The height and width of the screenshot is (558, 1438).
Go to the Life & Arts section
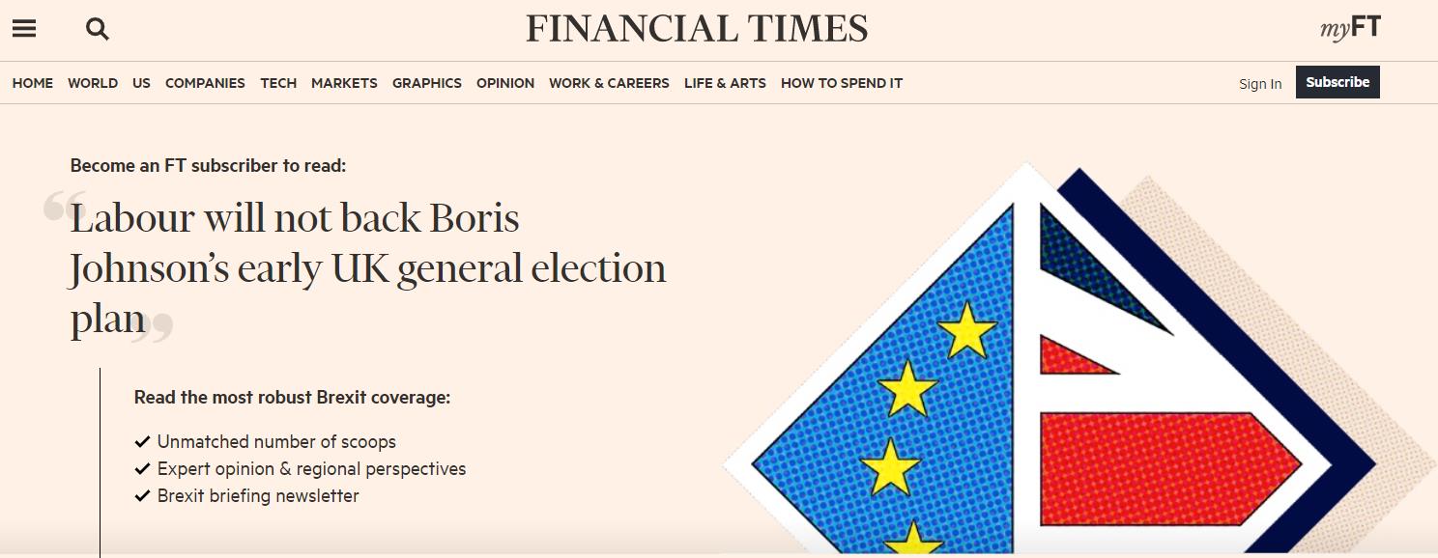point(725,83)
